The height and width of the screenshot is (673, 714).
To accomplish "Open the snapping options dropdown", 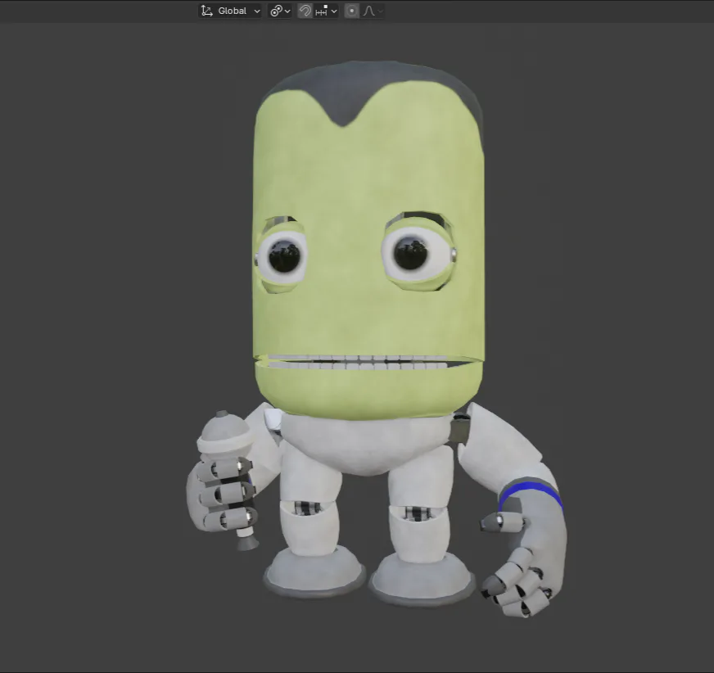I will pyautogui.click(x=326, y=11).
